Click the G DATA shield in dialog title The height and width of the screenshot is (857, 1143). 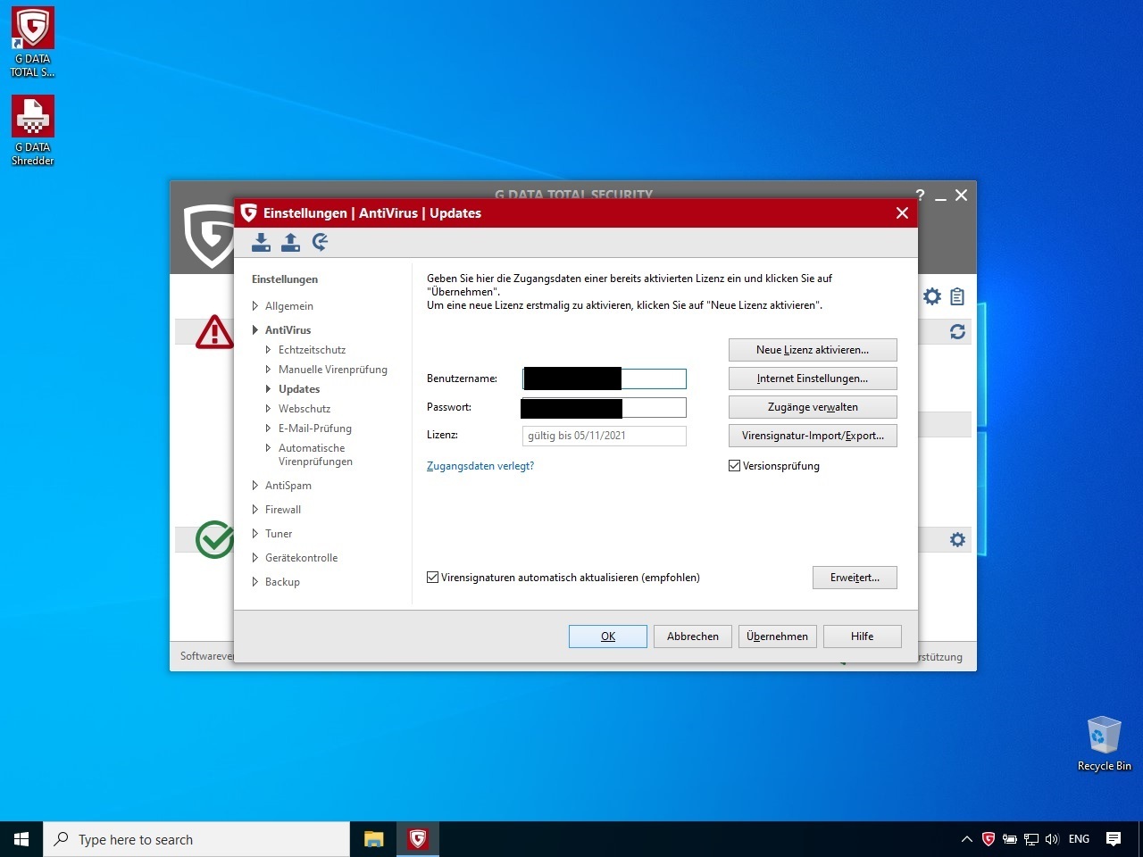(248, 212)
